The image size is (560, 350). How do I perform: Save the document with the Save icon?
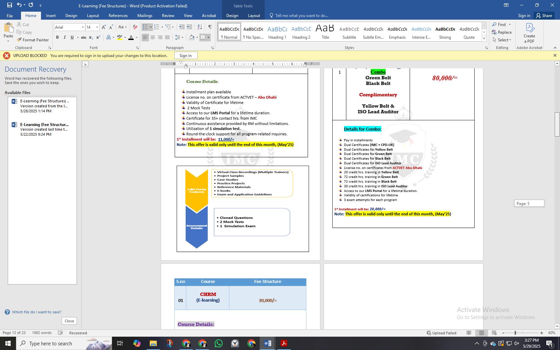point(9,5)
